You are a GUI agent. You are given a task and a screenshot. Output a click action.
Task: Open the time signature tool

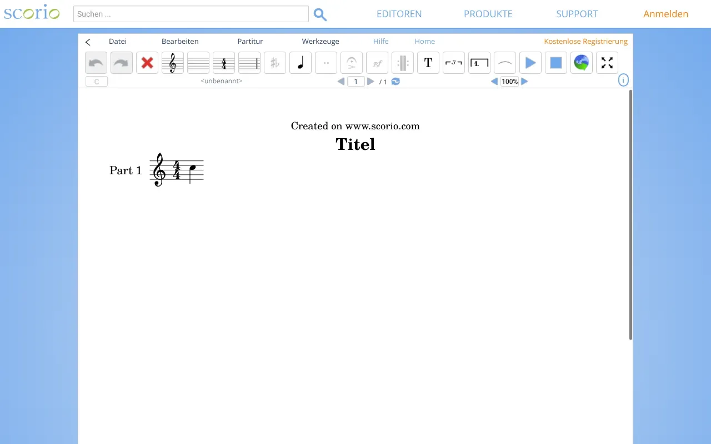tap(224, 63)
